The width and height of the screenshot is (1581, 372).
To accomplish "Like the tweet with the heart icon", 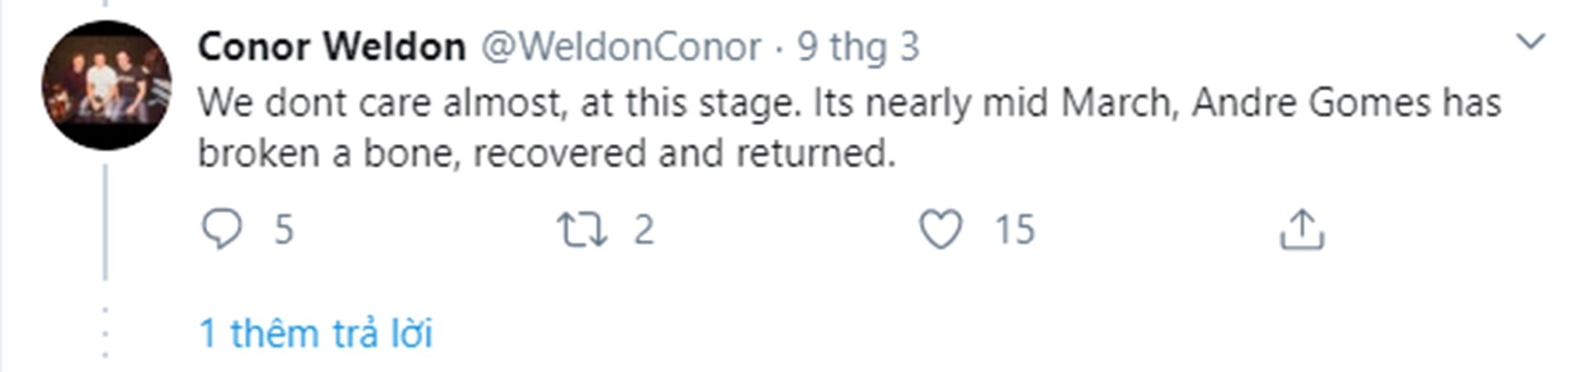I will 941,229.
